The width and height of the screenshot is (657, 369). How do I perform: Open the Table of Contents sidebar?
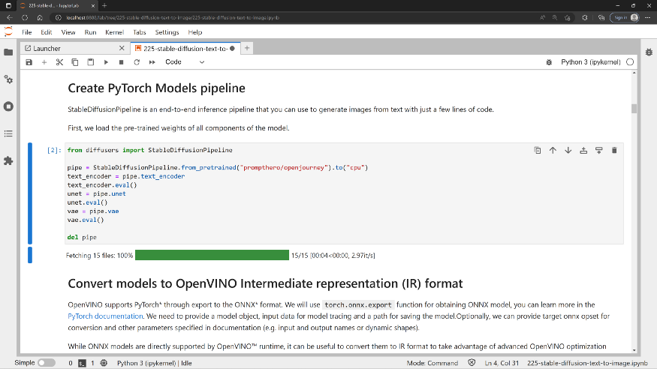click(x=8, y=133)
